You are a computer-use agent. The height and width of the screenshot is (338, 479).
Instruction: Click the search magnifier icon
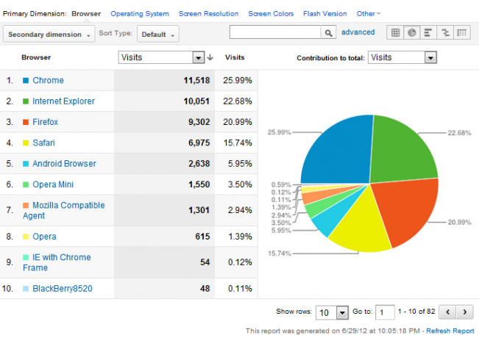[328, 32]
